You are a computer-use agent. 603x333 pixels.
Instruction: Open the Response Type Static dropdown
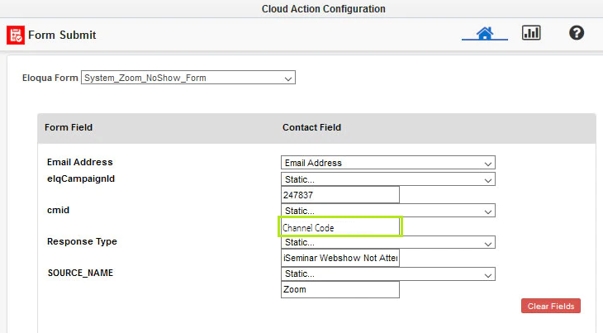(387, 242)
